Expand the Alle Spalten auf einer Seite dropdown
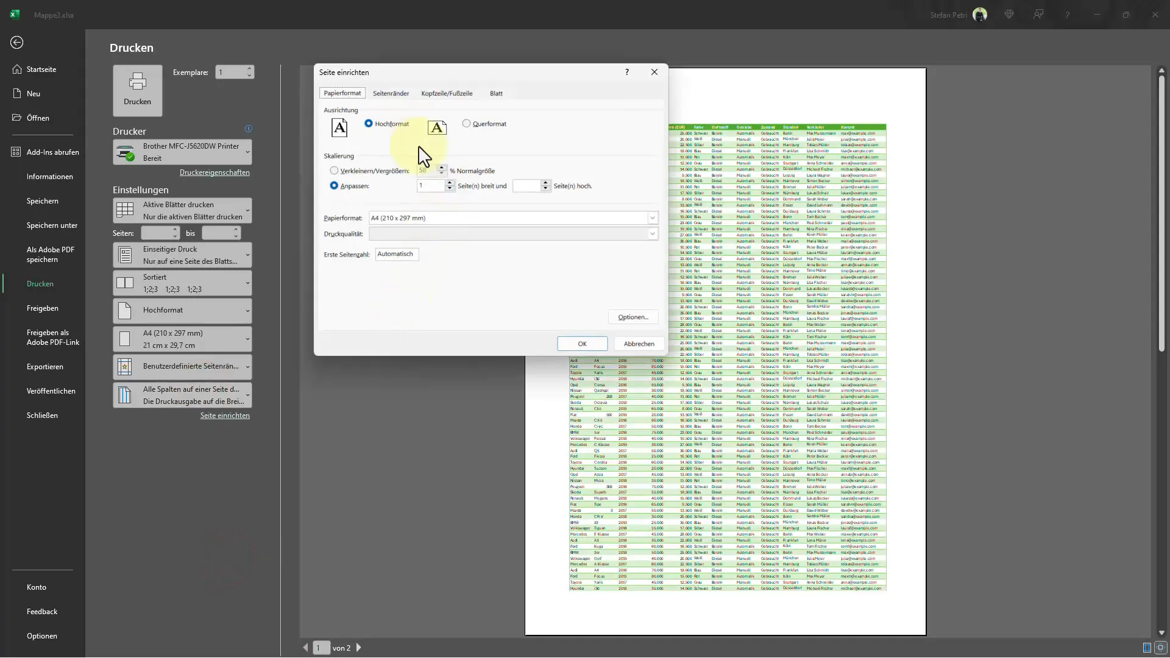This screenshot has height=658, width=1170. pyautogui.click(x=182, y=395)
